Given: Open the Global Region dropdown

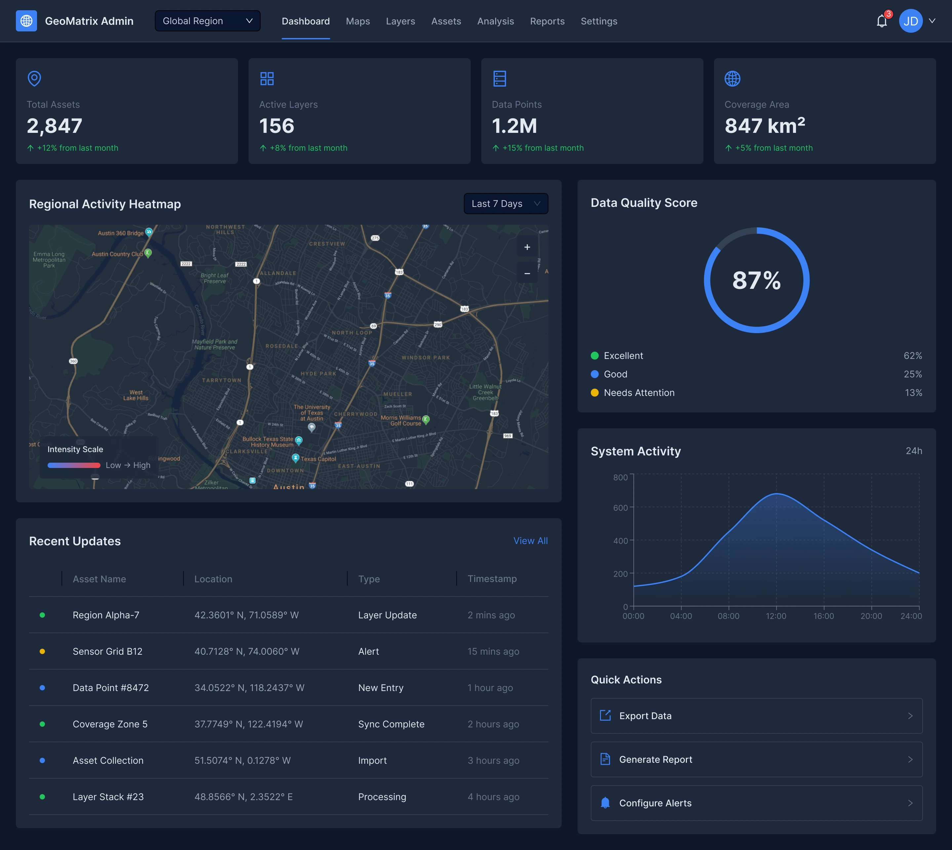Looking at the screenshot, I should click(207, 21).
